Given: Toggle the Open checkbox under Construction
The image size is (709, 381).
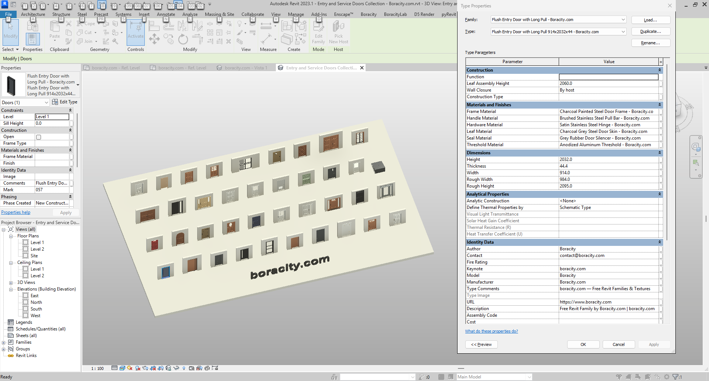Looking at the screenshot, I should (x=38, y=137).
